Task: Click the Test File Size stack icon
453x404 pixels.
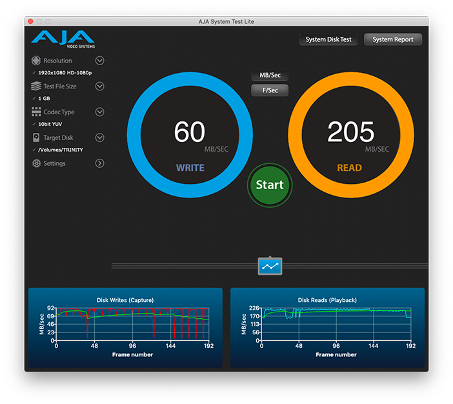Action: [36, 86]
